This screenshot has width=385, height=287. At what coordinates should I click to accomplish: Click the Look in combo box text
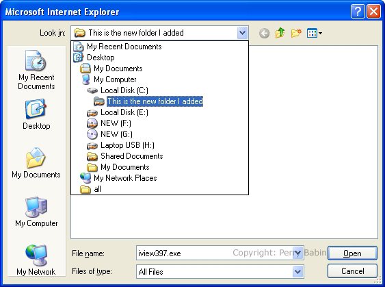pos(136,33)
